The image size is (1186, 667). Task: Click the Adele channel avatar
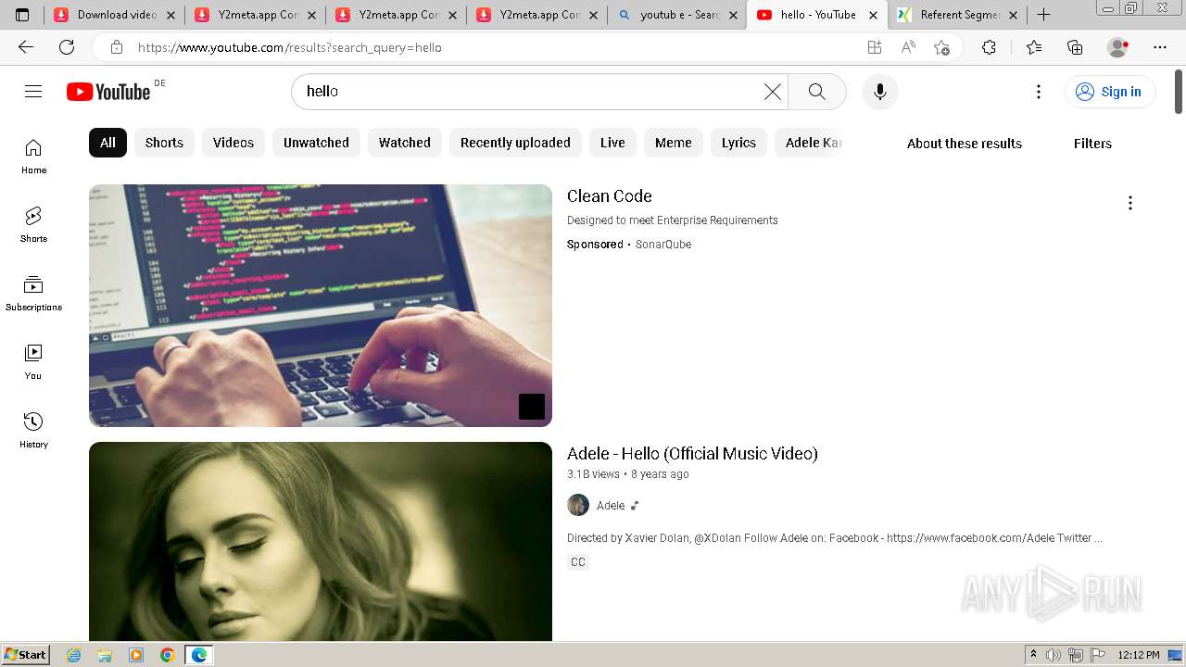click(x=578, y=505)
